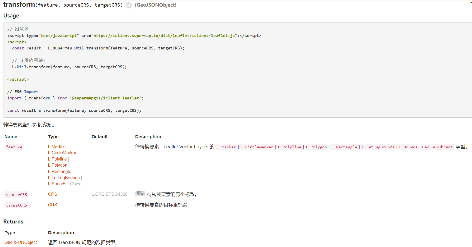Click the arrow icon beside transform signature
The width and height of the screenshot is (472, 247).
click(129, 5)
